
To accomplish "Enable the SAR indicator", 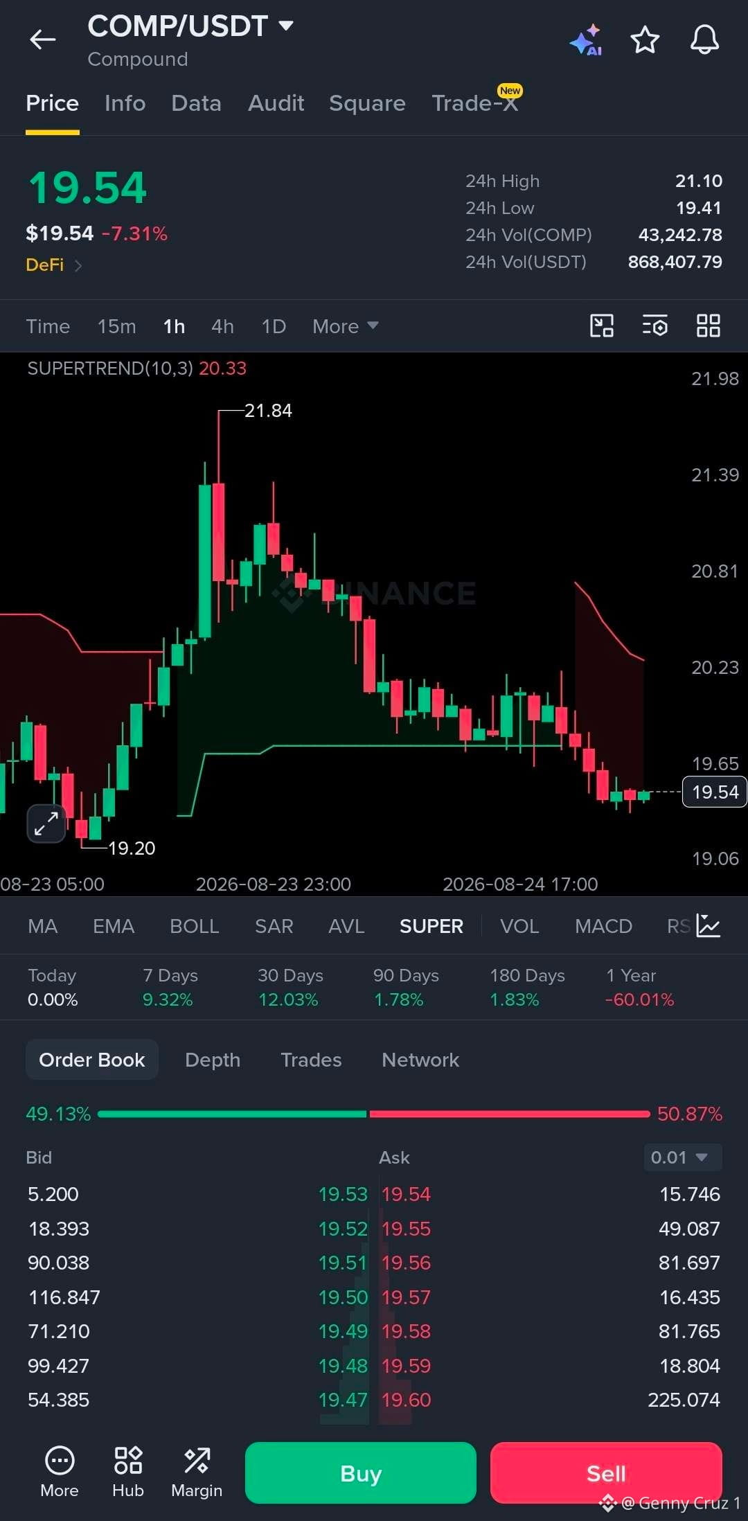I will [x=274, y=926].
